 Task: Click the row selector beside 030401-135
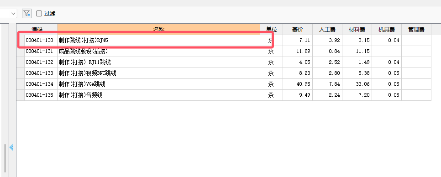pyautogui.click(x=21, y=95)
